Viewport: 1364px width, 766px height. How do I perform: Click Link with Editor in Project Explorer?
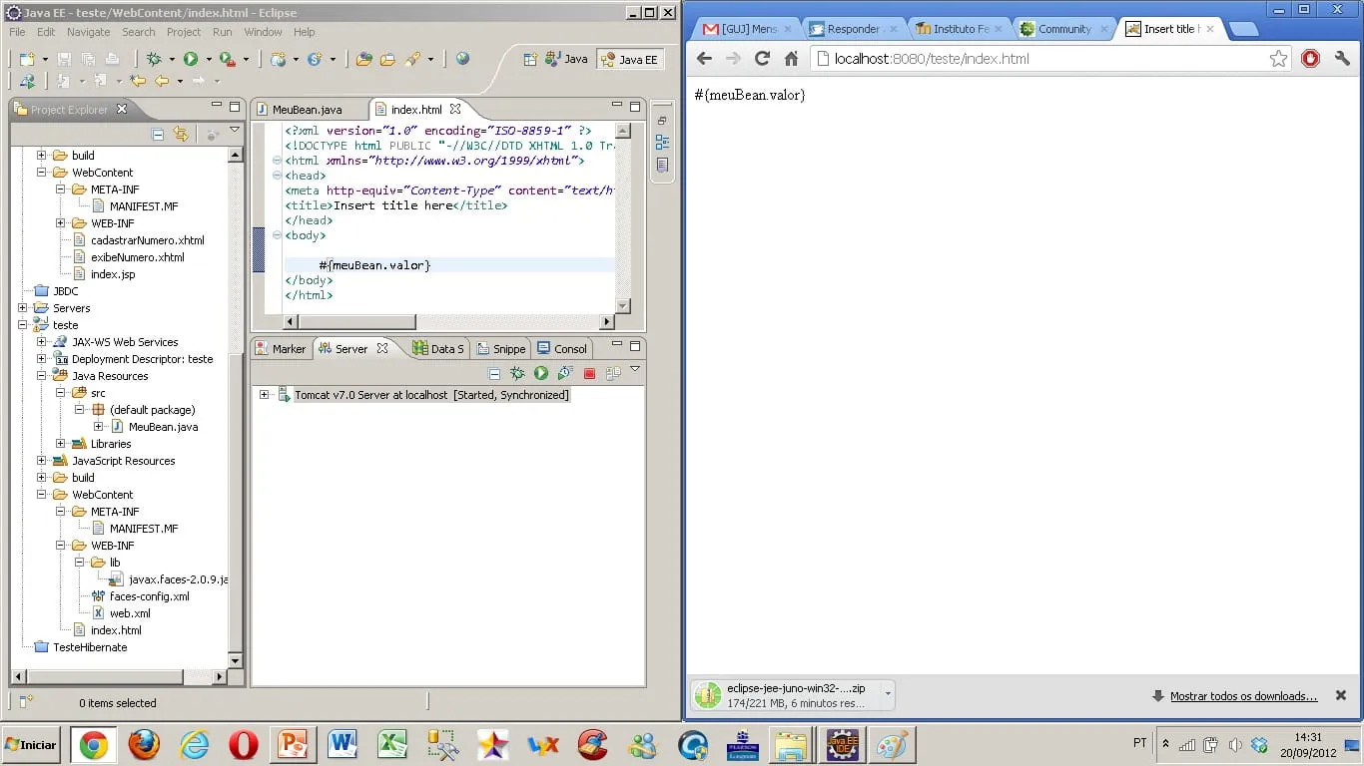click(181, 135)
